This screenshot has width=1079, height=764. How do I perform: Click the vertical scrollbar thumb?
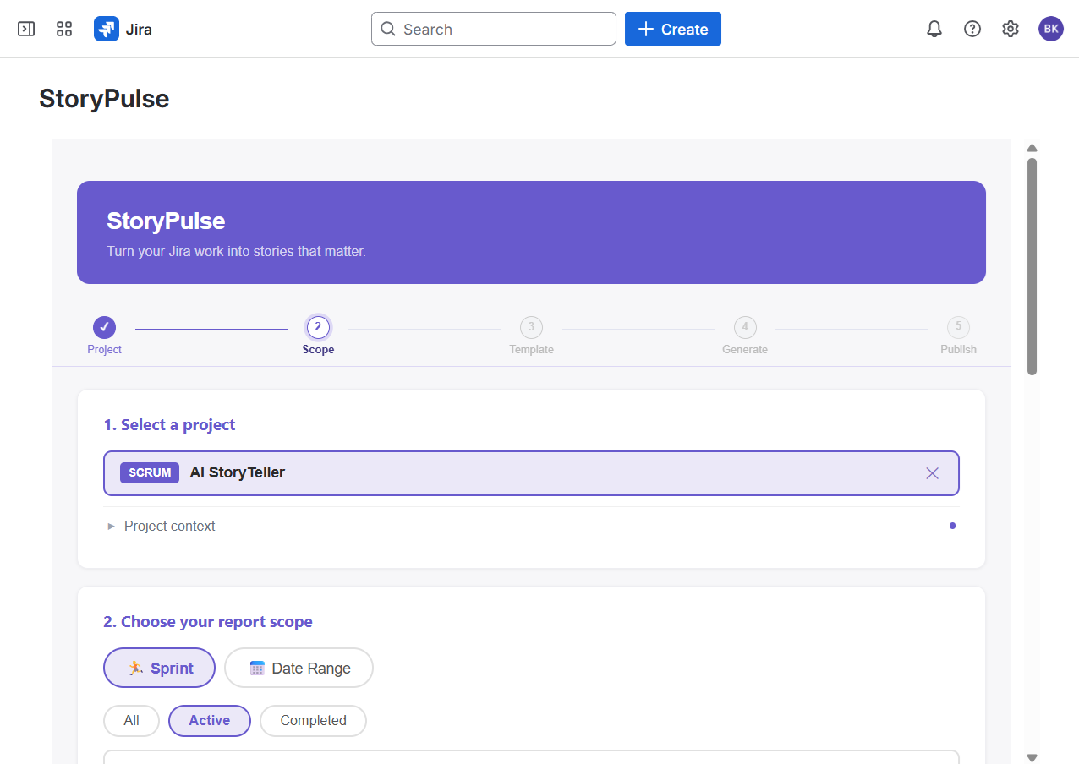(x=1032, y=266)
